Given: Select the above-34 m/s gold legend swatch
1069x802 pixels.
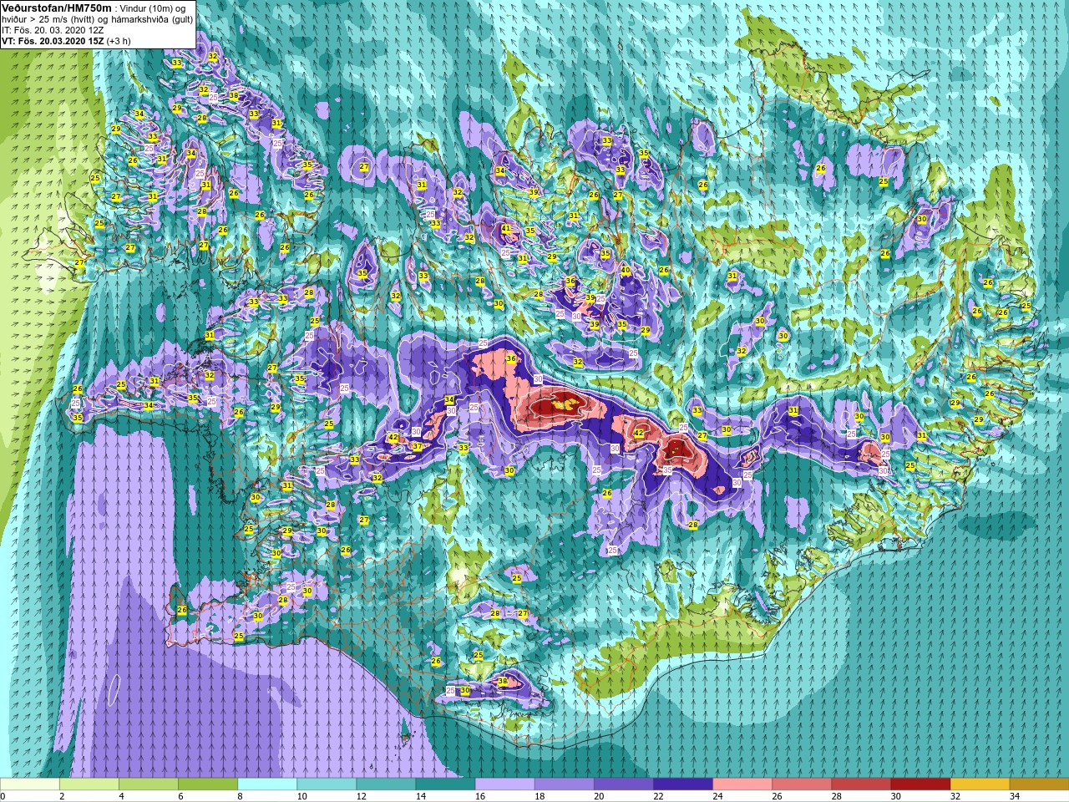Looking at the screenshot, I should pyautogui.click(x=1038, y=784).
